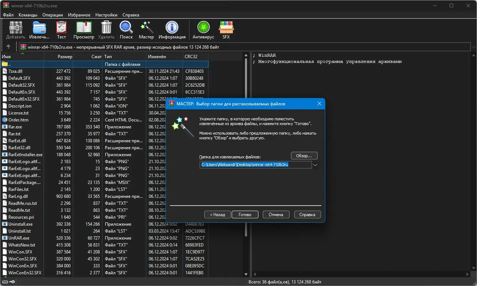Click the size value "257 370"

tap(64, 134)
